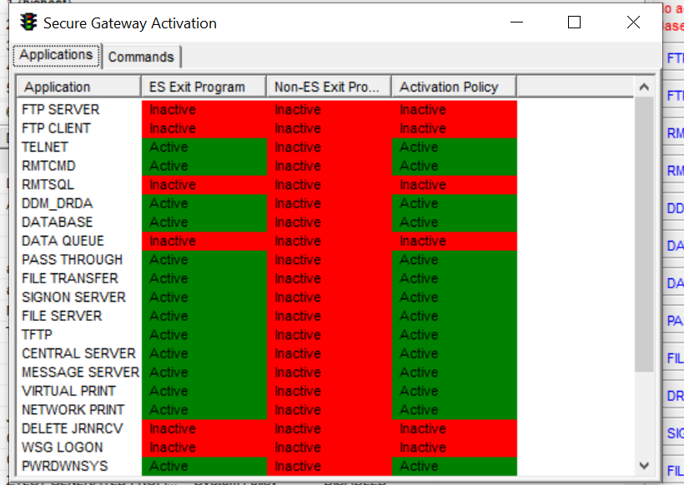Click DELETE JRNRCV ES Exit Program Inactive cell

(204, 428)
